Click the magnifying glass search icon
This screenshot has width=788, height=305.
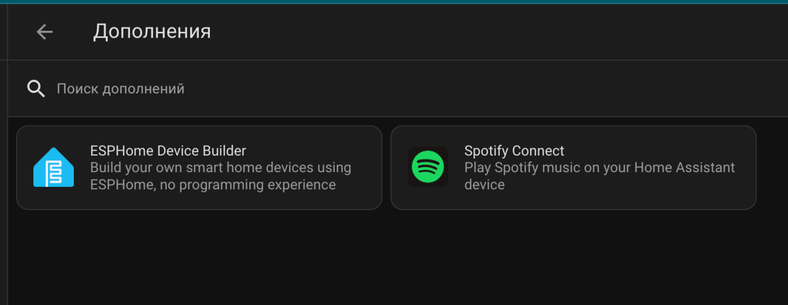(36, 89)
